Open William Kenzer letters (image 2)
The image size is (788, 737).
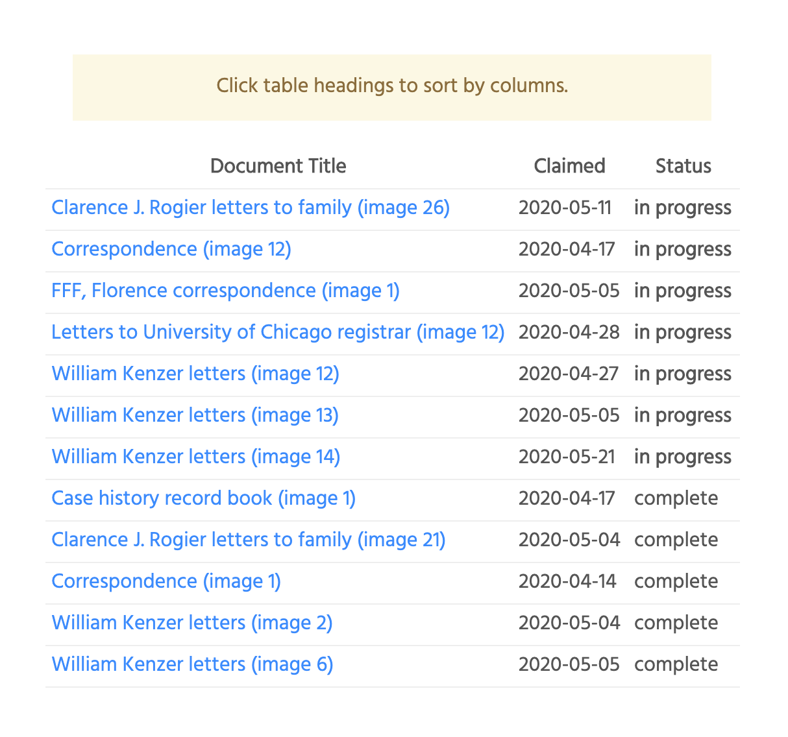click(x=191, y=623)
